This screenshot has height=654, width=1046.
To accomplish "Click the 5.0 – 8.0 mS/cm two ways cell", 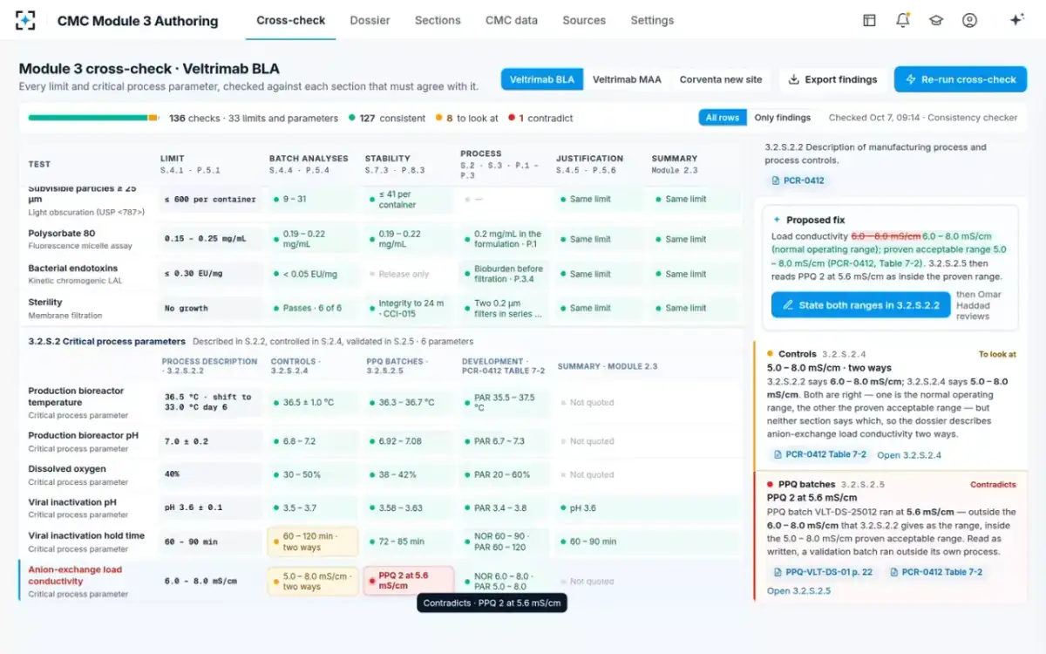I will [x=313, y=581].
